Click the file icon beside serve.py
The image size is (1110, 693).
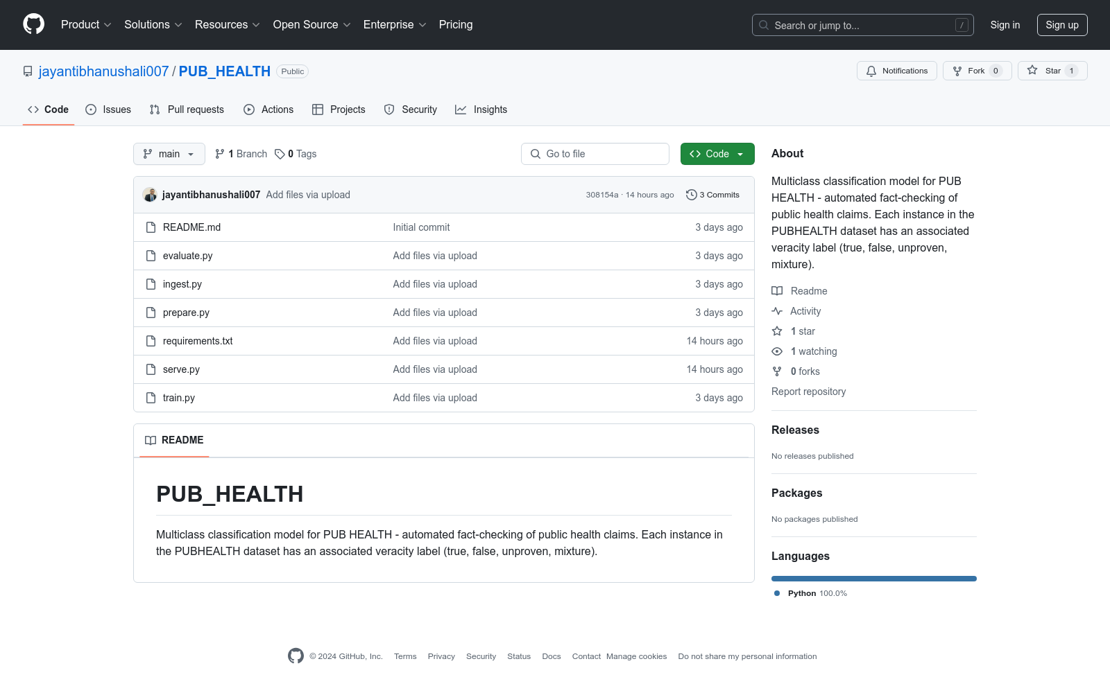click(x=151, y=369)
